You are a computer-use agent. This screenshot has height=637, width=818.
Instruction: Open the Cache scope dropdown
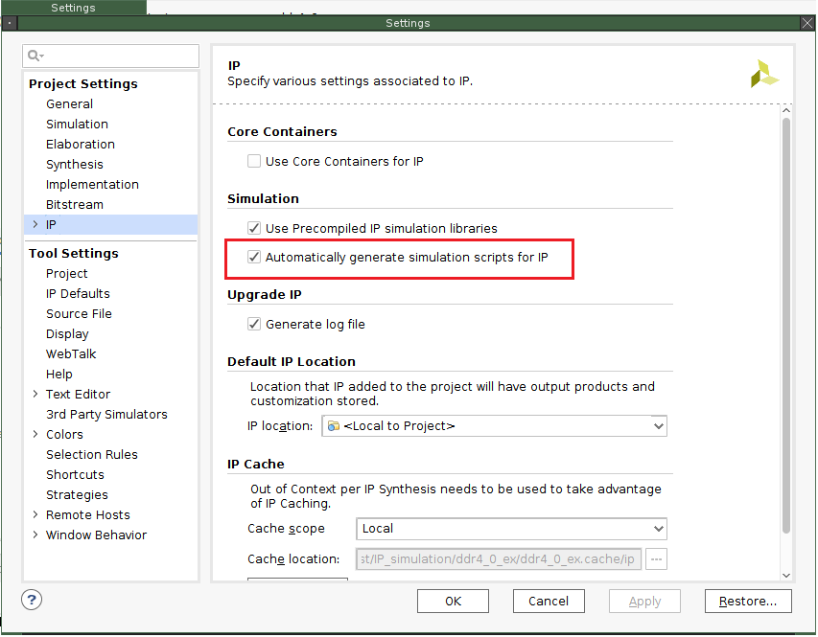point(658,529)
